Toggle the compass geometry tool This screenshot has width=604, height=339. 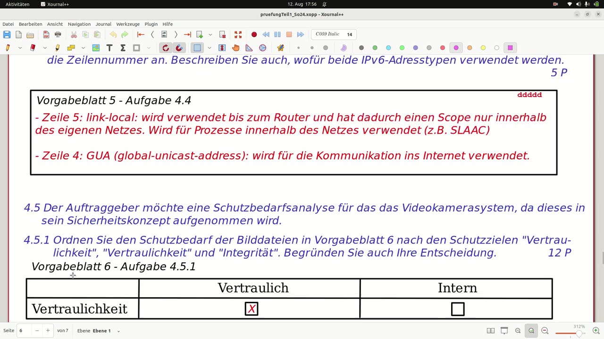click(x=263, y=48)
